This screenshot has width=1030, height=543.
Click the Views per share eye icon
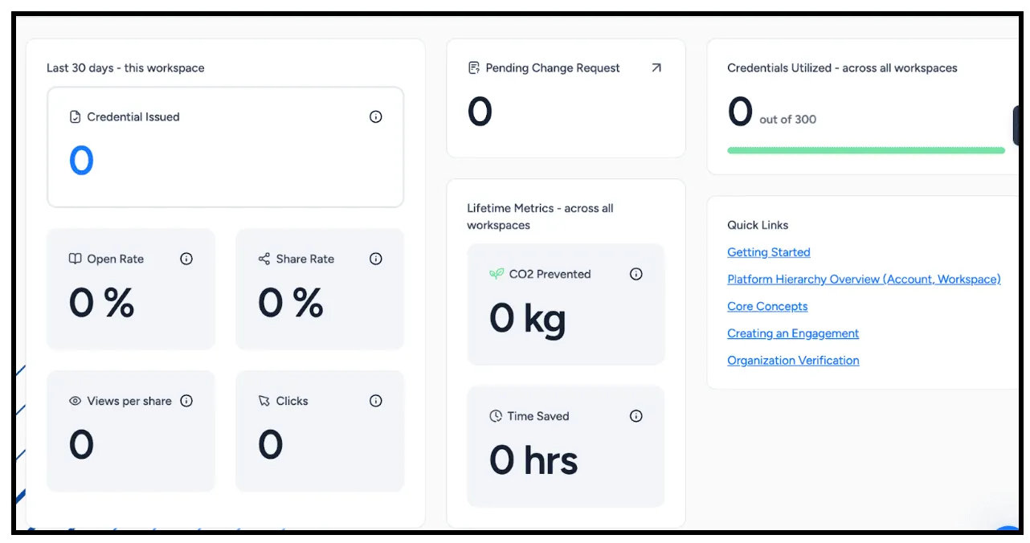pyautogui.click(x=76, y=401)
